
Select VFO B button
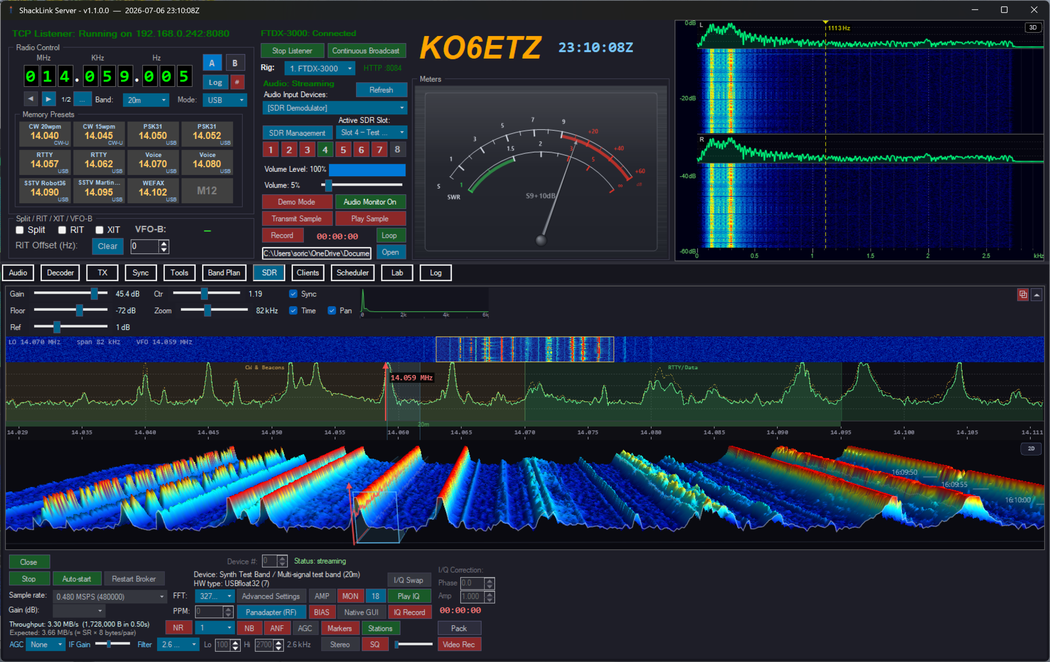point(235,63)
